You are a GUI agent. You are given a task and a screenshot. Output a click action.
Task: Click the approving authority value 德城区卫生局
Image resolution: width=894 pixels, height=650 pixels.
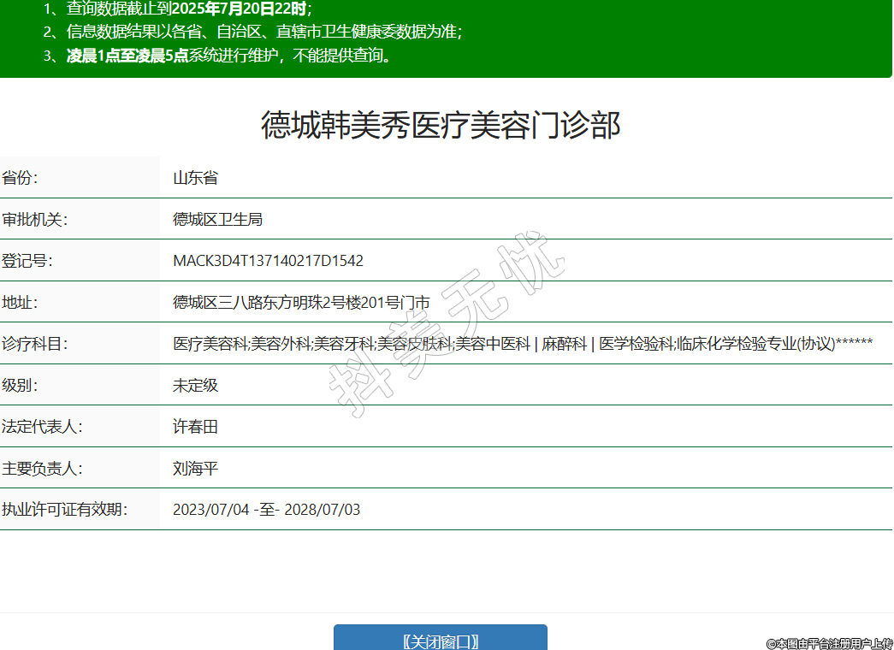[217, 220]
